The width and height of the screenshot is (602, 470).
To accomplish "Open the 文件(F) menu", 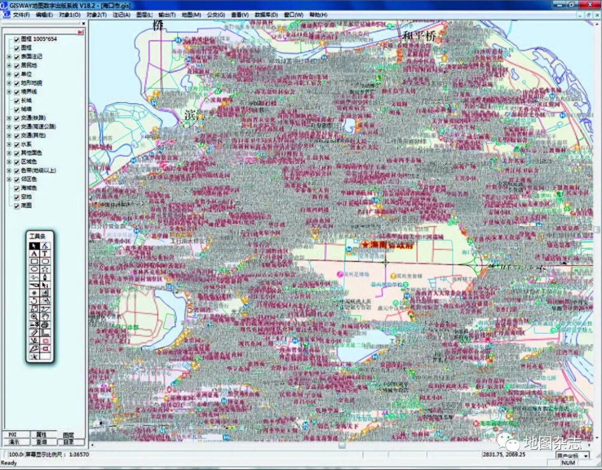I will pyautogui.click(x=21, y=15).
